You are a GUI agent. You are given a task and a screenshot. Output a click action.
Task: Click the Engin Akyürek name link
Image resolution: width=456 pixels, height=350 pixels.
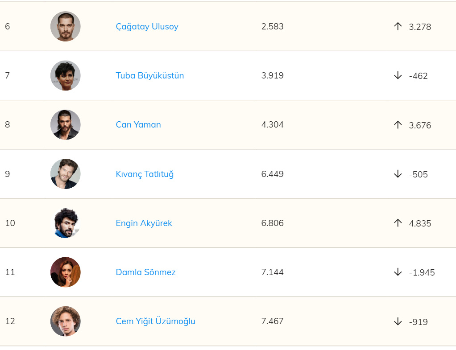[x=144, y=223]
